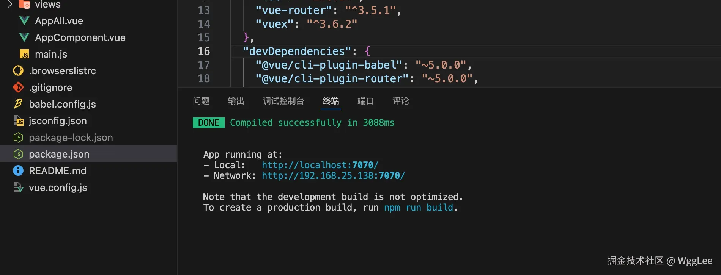Select jsconfig.json in the file tree
The width and height of the screenshot is (721, 275).
click(x=58, y=121)
